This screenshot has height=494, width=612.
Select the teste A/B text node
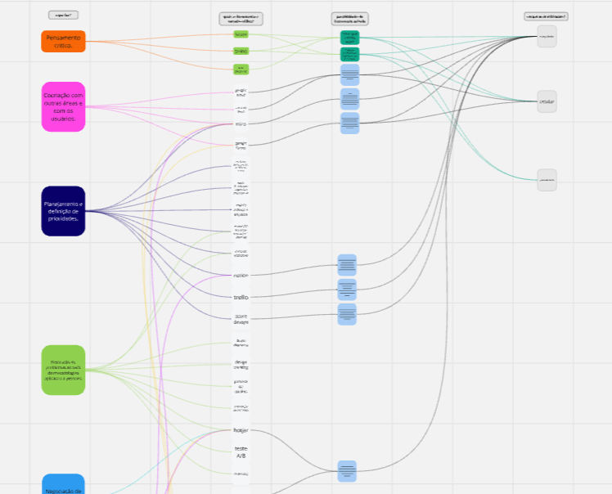(241, 451)
